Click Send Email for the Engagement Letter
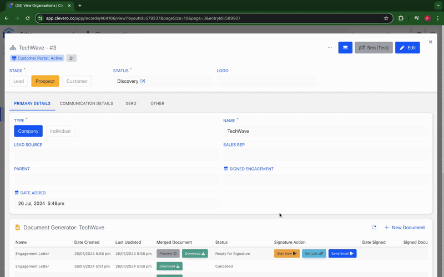This screenshot has width=444, height=277. [342, 254]
